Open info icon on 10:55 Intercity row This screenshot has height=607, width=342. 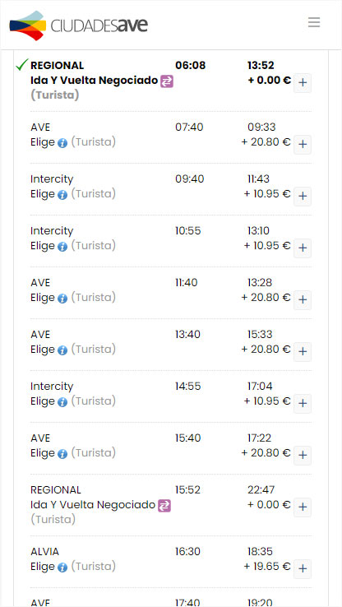(x=62, y=247)
